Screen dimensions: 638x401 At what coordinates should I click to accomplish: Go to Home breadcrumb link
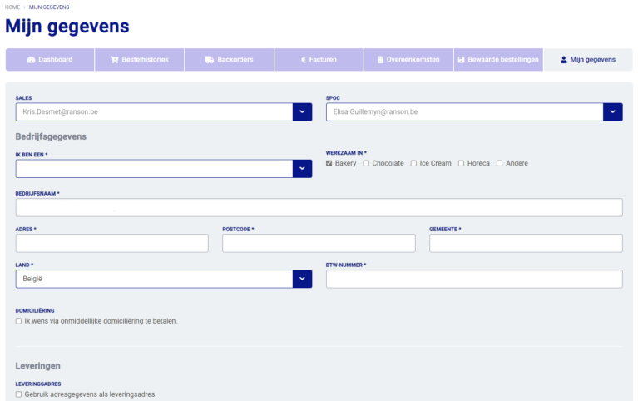click(12, 7)
